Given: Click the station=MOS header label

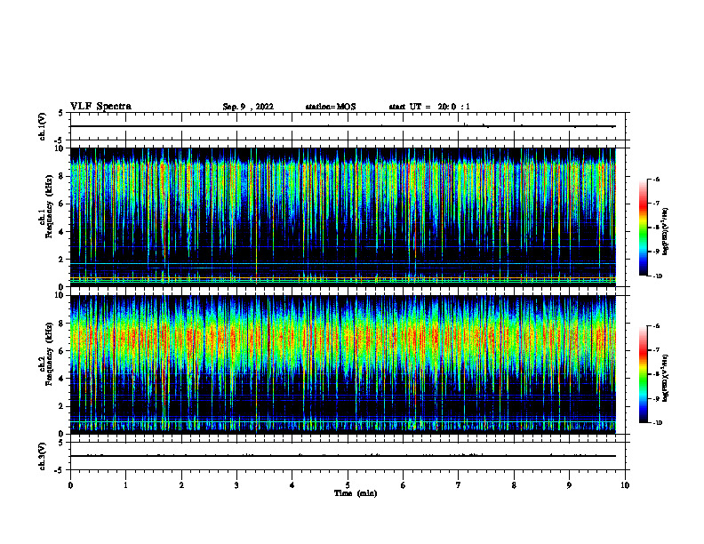Looking at the screenshot, I should click(331, 107).
